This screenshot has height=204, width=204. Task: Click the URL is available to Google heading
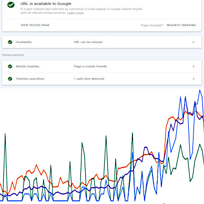pos(46,4)
